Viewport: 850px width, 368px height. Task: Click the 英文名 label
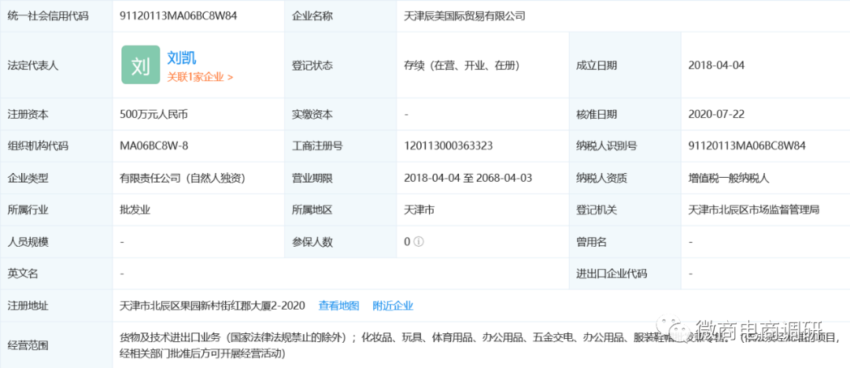23,274
